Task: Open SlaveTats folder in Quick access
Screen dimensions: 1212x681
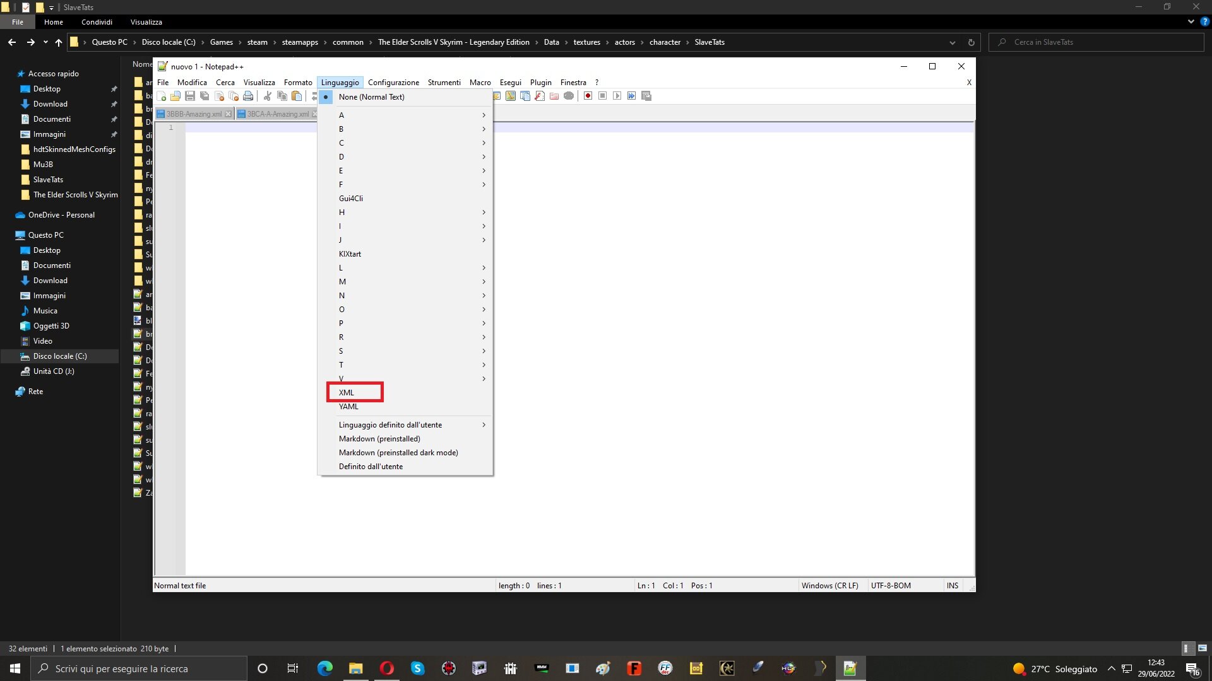Action: [48, 180]
